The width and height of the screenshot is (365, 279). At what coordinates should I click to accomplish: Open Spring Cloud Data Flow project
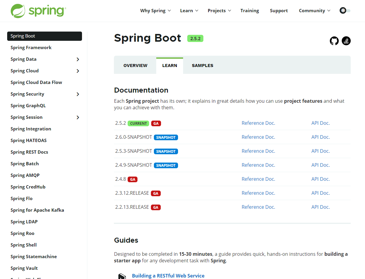(36, 82)
